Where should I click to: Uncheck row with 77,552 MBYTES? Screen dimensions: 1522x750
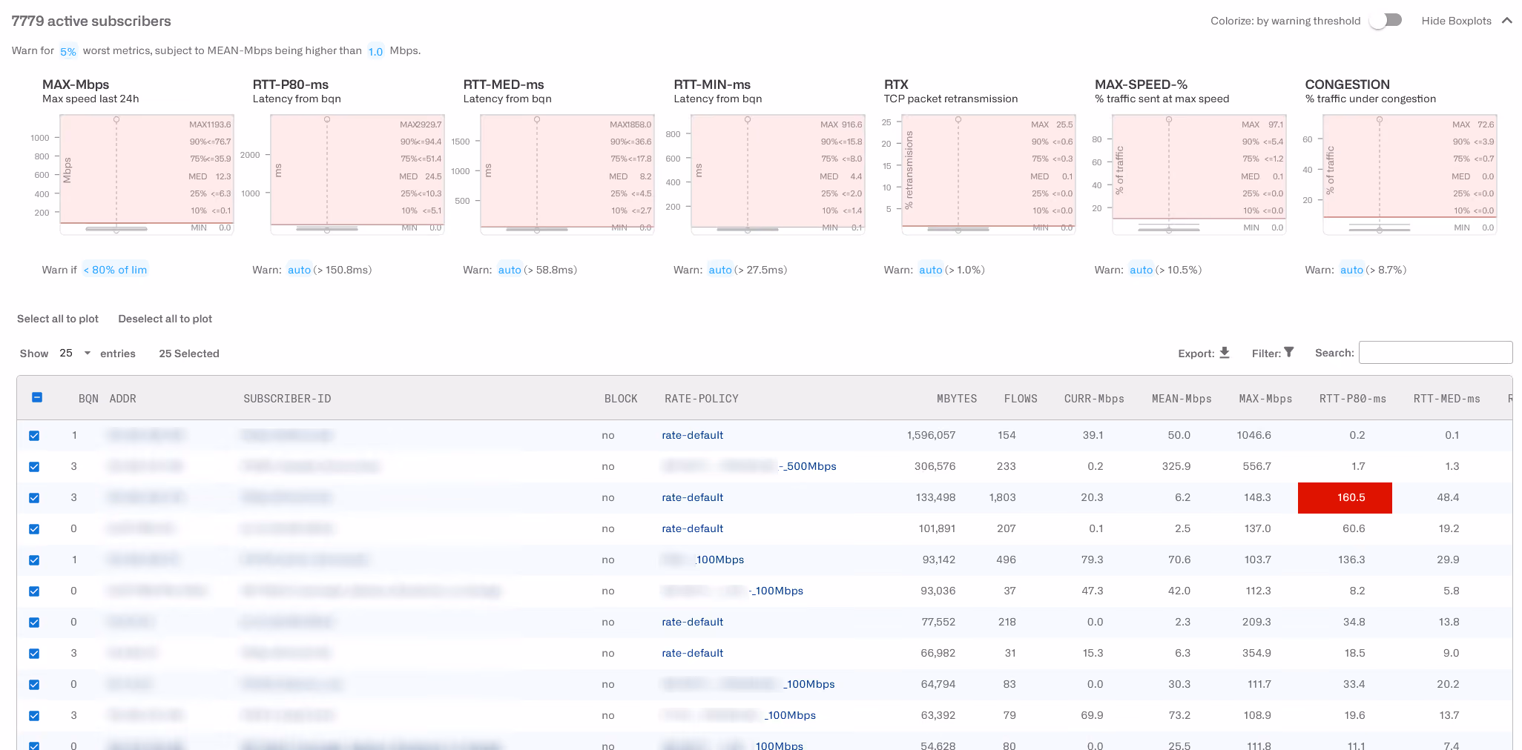coord(34,623)
